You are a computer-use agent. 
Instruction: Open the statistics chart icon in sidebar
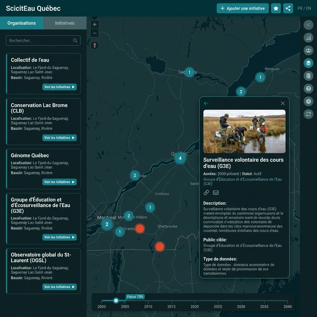tap(308, 38)
